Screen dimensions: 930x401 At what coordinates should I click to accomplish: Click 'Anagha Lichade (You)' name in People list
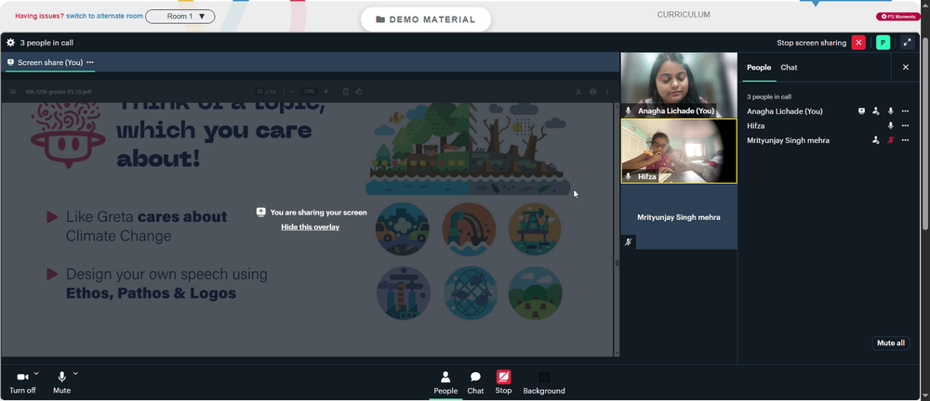point(785,110)
